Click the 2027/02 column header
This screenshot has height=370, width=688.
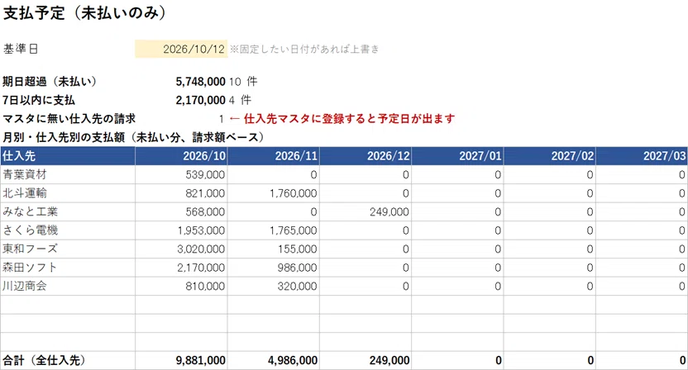click(x=550, y=156)
